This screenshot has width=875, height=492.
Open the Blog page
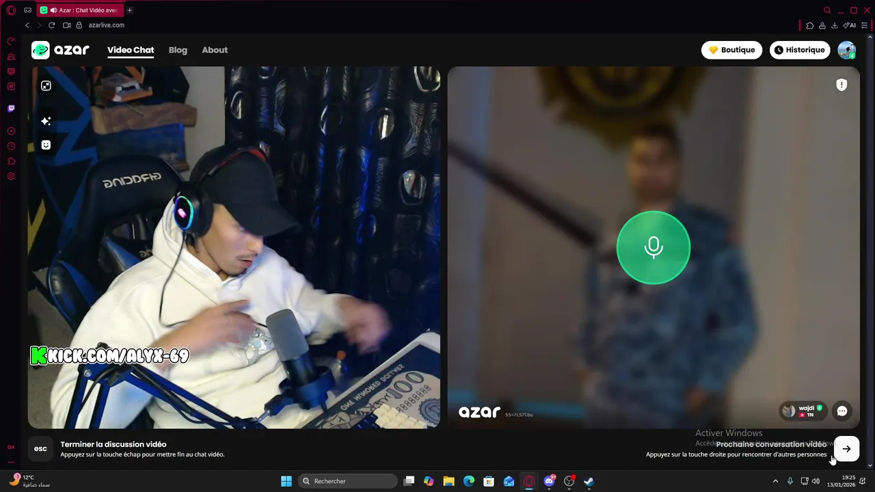click(178, 50)
